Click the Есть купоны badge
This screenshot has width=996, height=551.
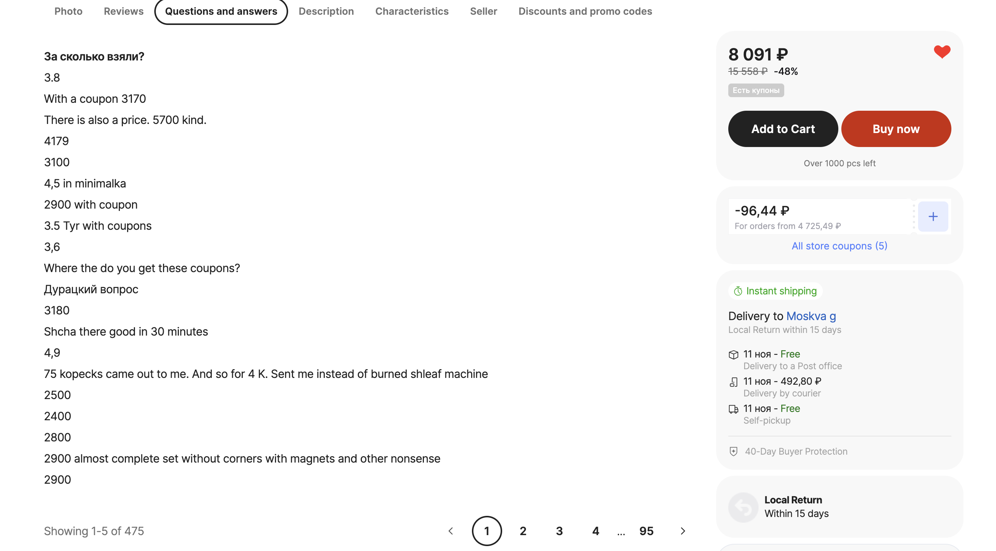click(x=756, y=90)
